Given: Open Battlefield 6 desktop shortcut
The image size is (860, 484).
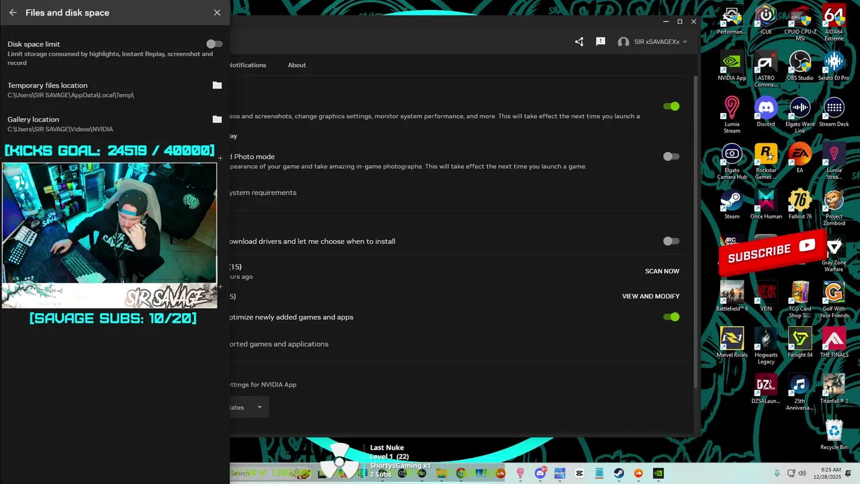Looking at the screenshot, I should 732,297.
